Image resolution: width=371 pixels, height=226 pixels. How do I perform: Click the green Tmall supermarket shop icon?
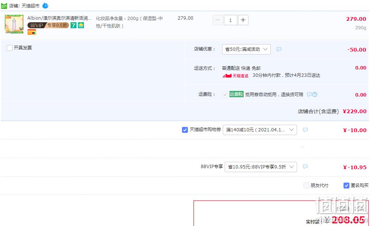coord(4,6)
